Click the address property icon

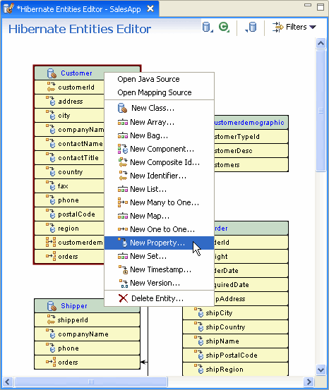pos(51,101)
